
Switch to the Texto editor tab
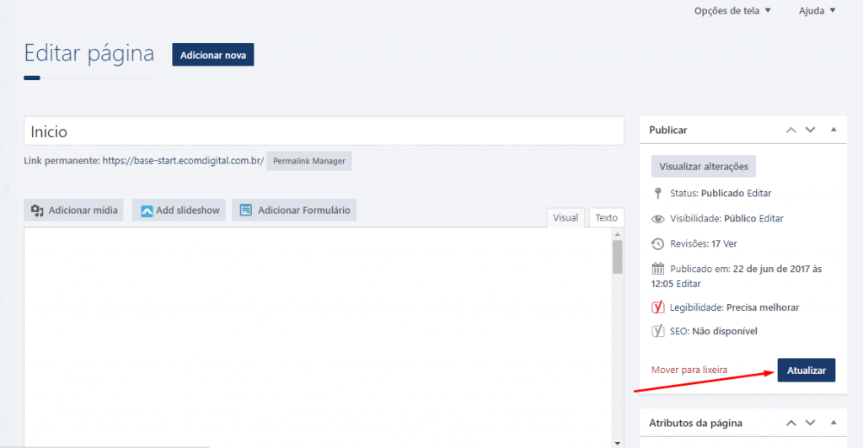(606, 217)
